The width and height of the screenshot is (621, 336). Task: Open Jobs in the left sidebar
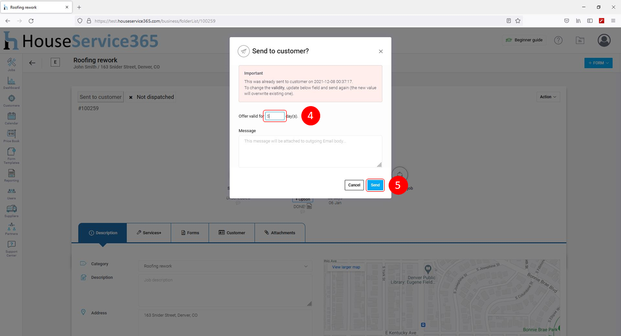(x=11, y=63)
